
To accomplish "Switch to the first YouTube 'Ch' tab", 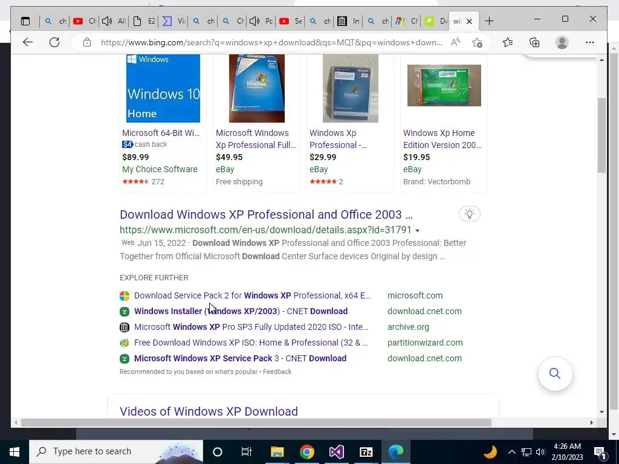I will tap(85, 21).
